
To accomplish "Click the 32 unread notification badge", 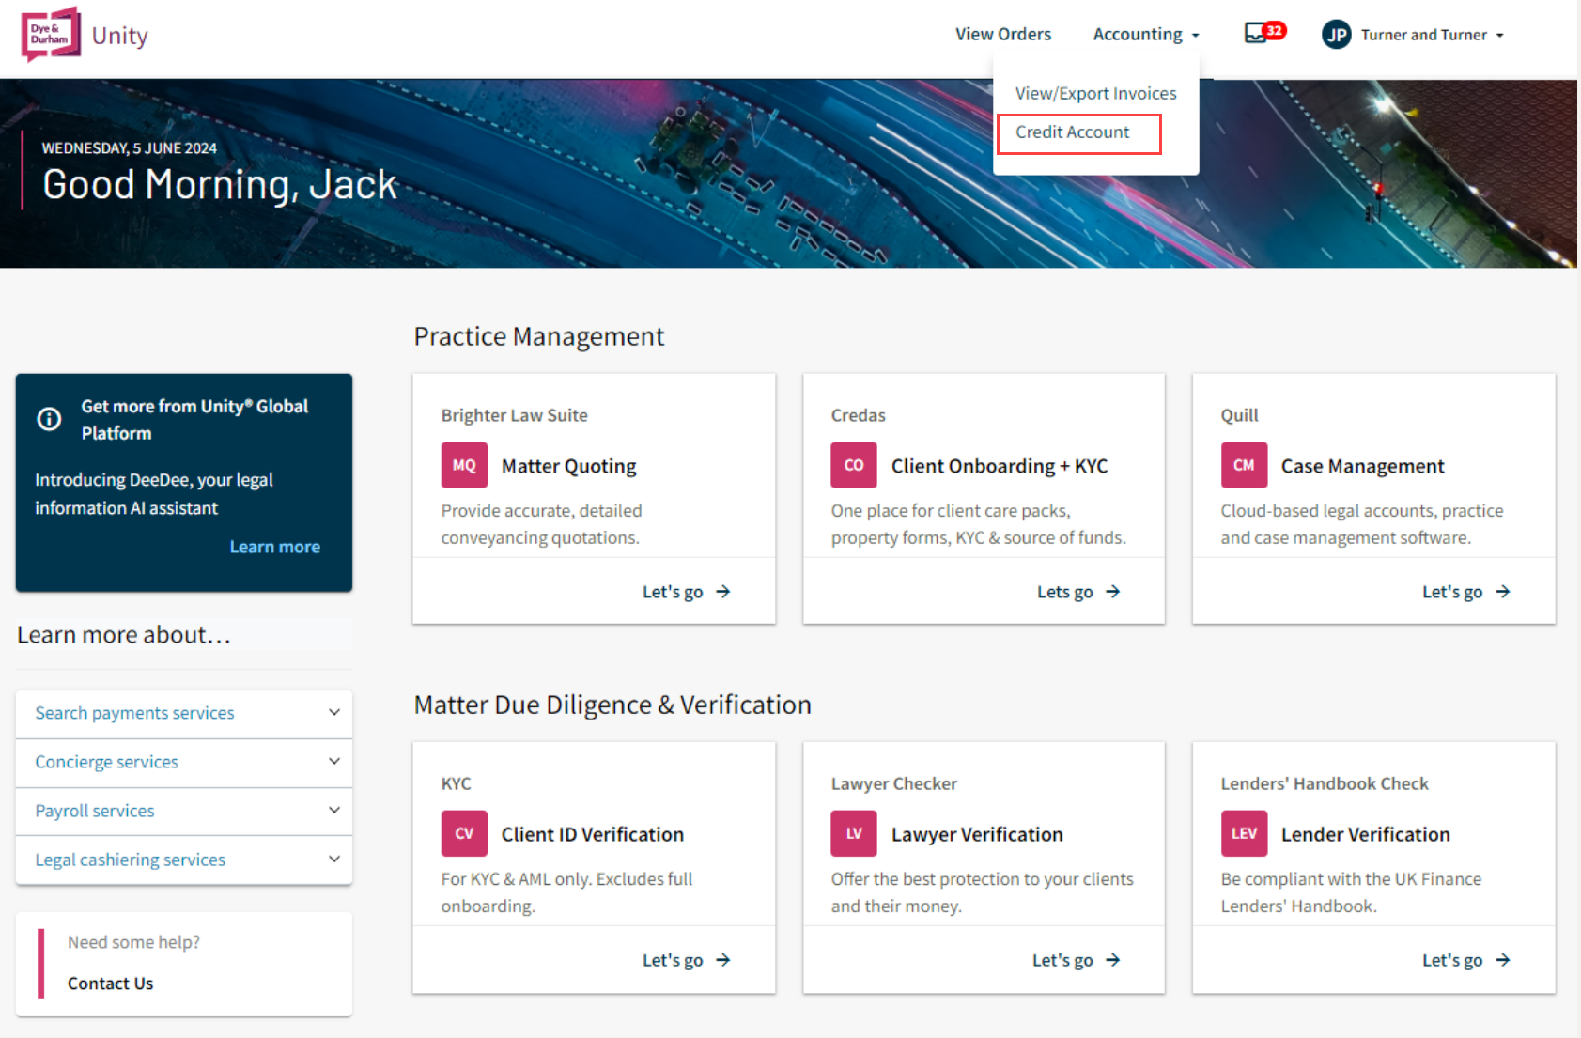I will [1274, 30].
